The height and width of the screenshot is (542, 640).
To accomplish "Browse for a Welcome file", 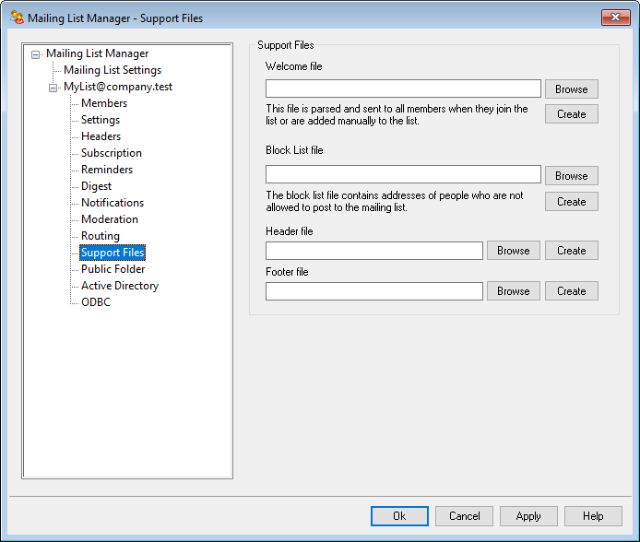I will point(571,89).
